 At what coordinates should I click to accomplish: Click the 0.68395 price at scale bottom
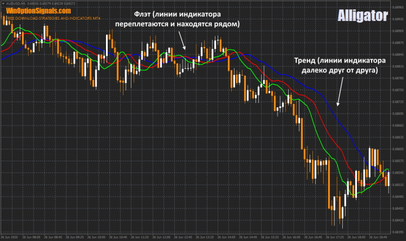(398, 232)
